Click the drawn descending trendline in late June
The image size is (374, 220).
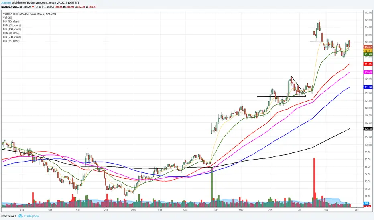coord(299,86)
